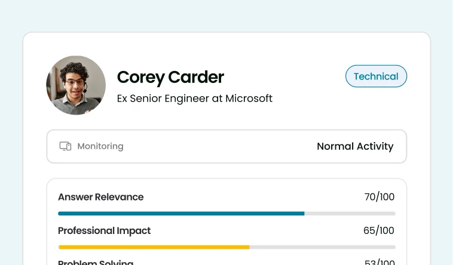453x265 pixels.
Task: Click the headset on the profile picture
Action: pos(85,88)
